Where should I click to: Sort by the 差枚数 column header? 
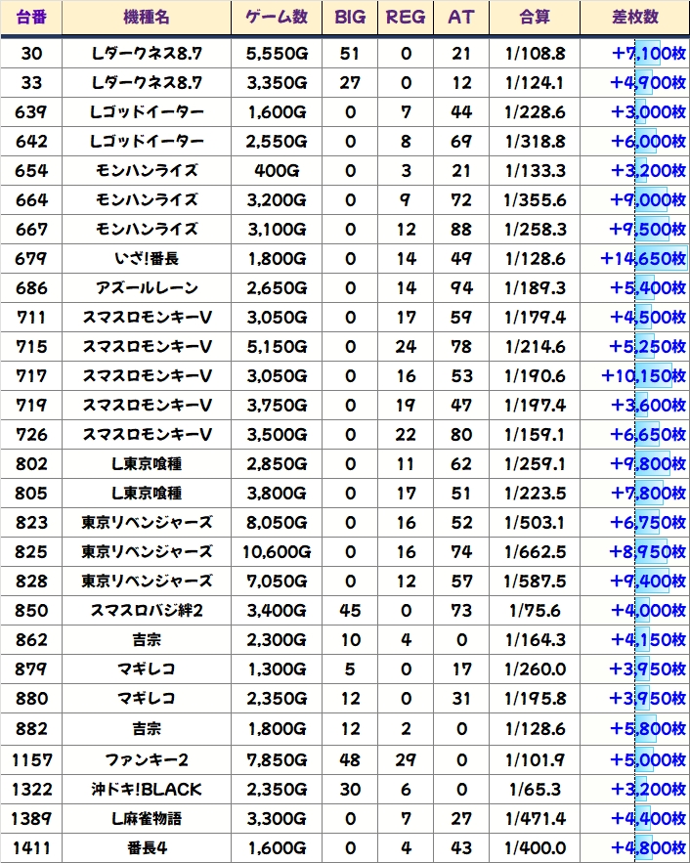click(x=634, y=18)
